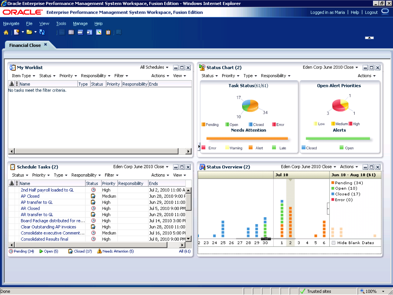Screen dimensions: 393x295
Task: Click status icon for AP Closed row
Action: pyautogui.click(x=93, y=196)
